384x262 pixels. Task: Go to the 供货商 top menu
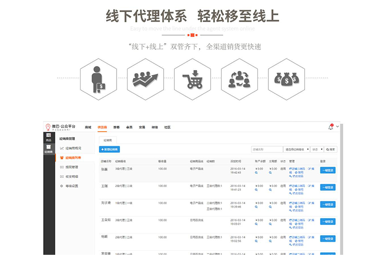[102, 127]
